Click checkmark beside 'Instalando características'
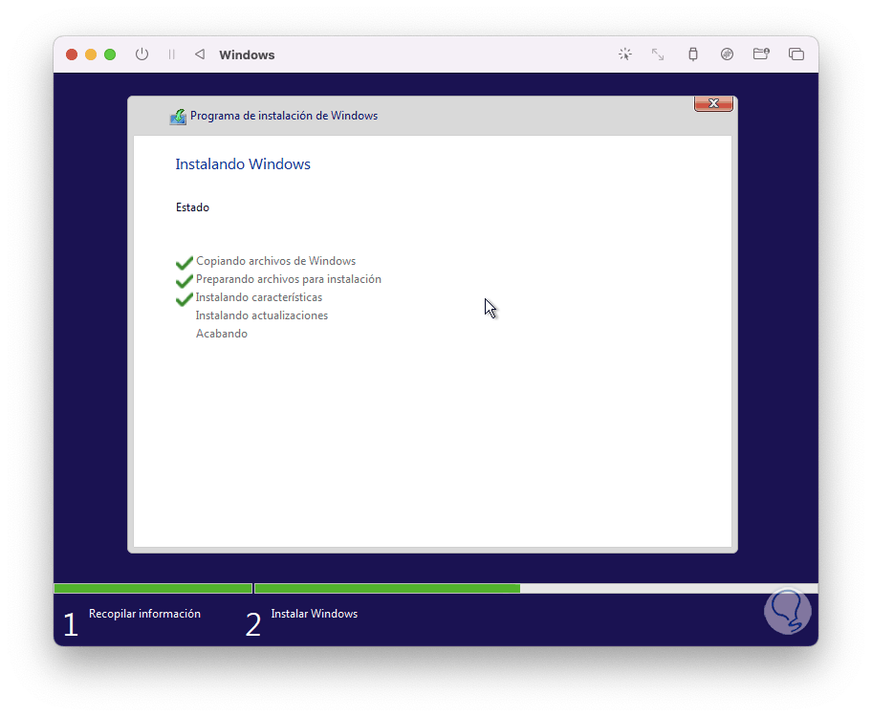Viewport: 872px width, 717px height. click(x=185, y=298)
